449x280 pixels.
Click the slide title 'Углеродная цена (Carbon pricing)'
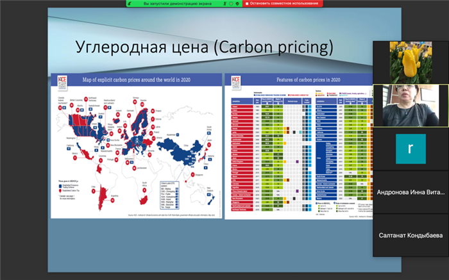point(205,48)
